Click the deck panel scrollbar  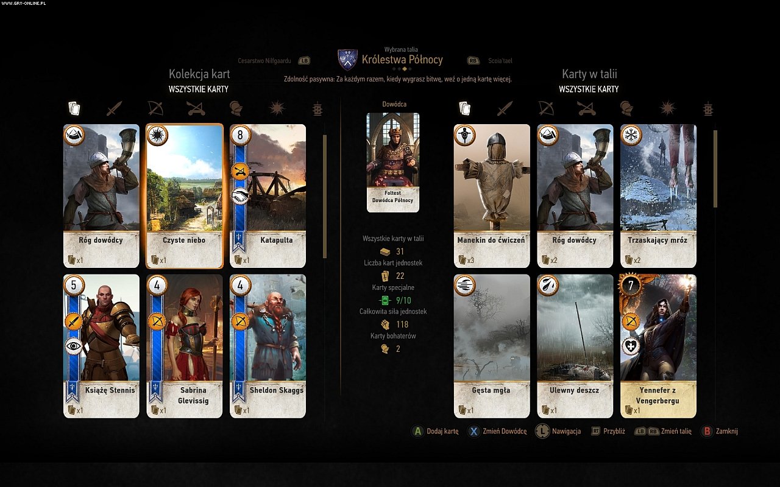click(715, 169)
